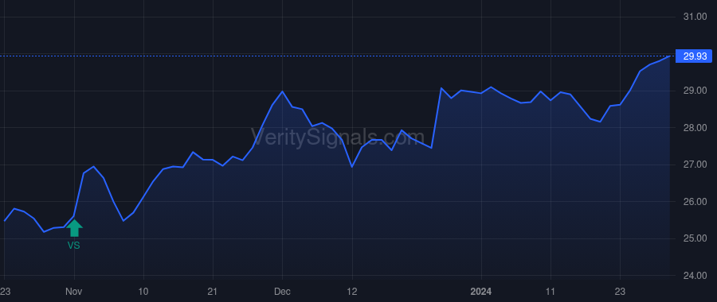Click the 28.00 price axis label

point(695,128)
